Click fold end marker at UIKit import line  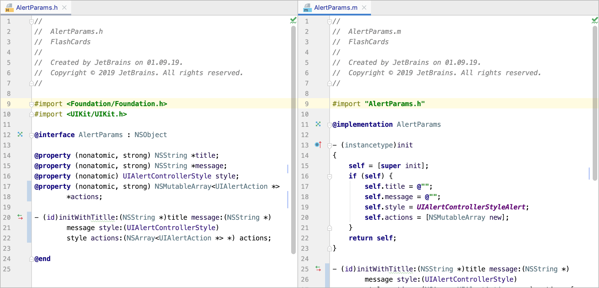(x=32, y=114)
